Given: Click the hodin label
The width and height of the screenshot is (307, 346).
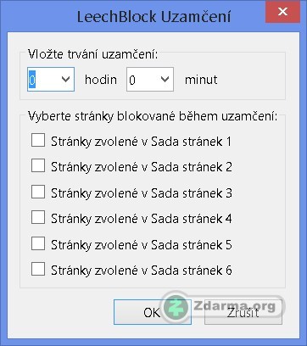Looking at the screenshot, I should [x=101, y=80].
